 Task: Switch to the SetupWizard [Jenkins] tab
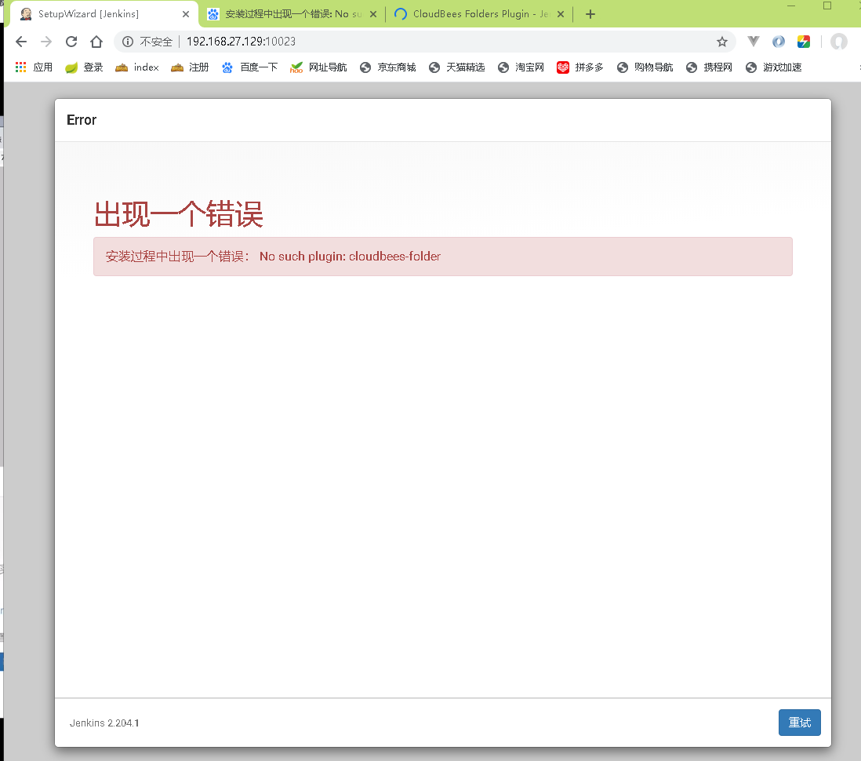104,14
